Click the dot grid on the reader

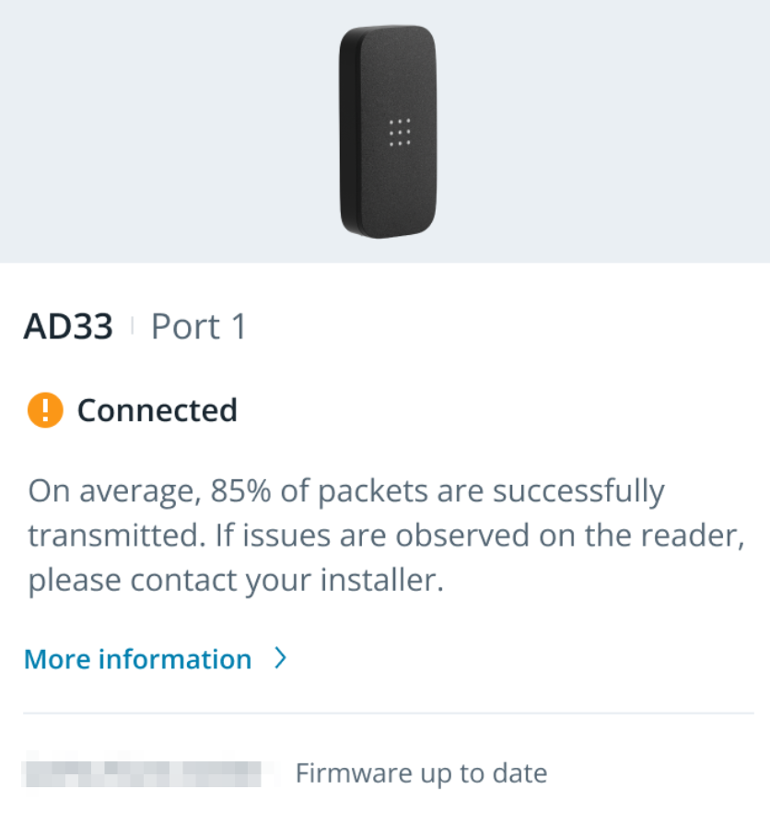[x=400, y=132]
